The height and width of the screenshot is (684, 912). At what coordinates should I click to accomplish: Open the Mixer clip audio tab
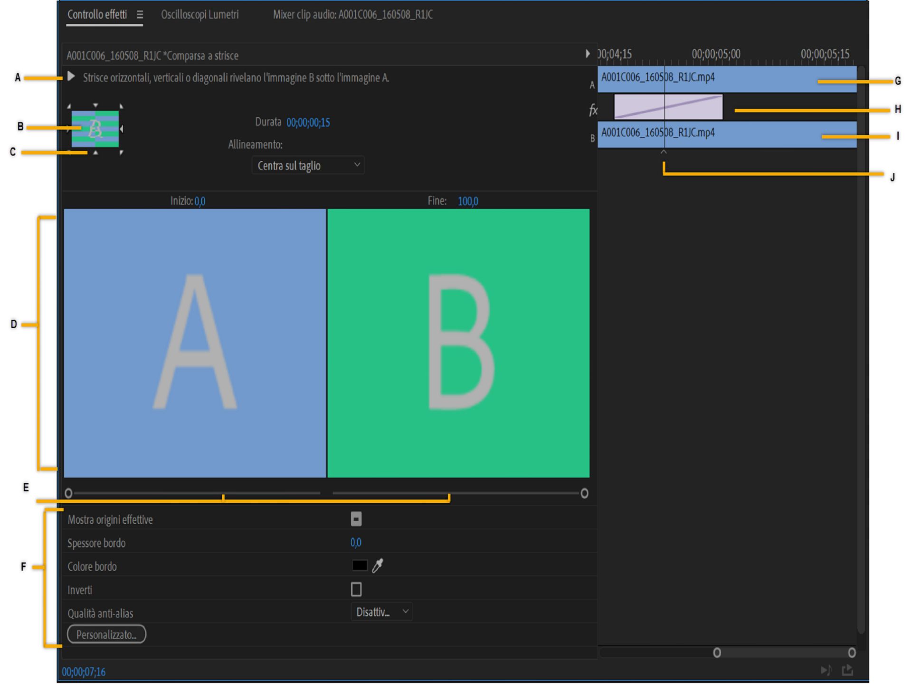(352, 15)
